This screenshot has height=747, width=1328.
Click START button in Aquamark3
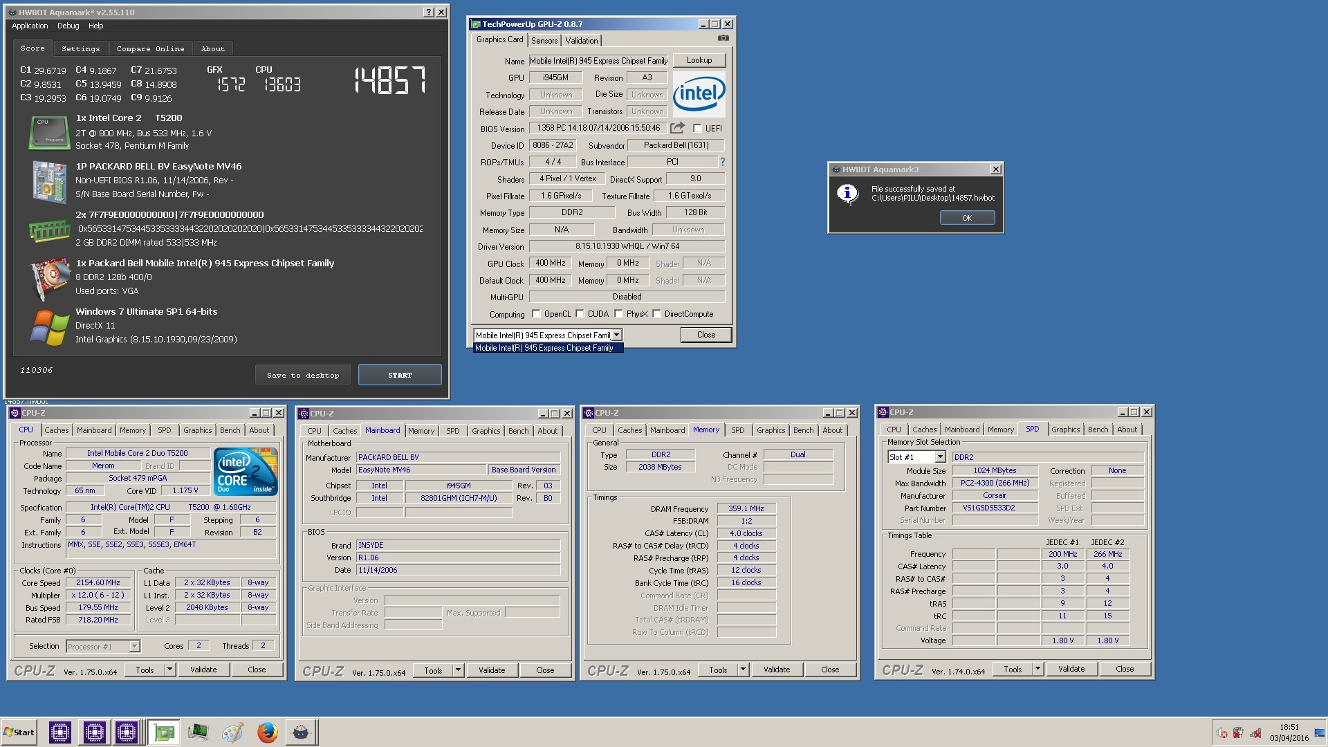coord(400,375)
